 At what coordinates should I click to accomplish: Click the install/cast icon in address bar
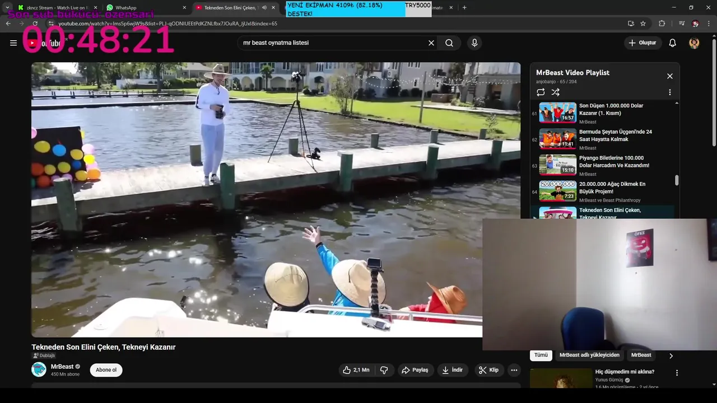point(631,24)
